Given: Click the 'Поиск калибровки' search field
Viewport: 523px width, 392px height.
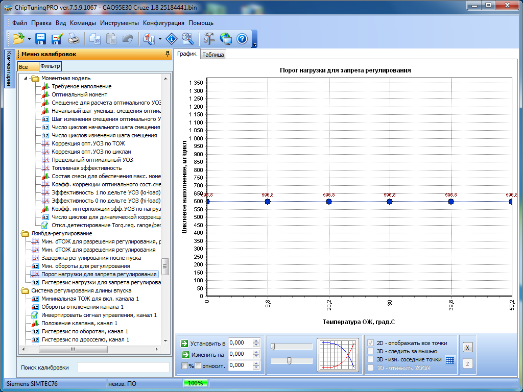Looking at the screenshot, I should pos(123,367).
